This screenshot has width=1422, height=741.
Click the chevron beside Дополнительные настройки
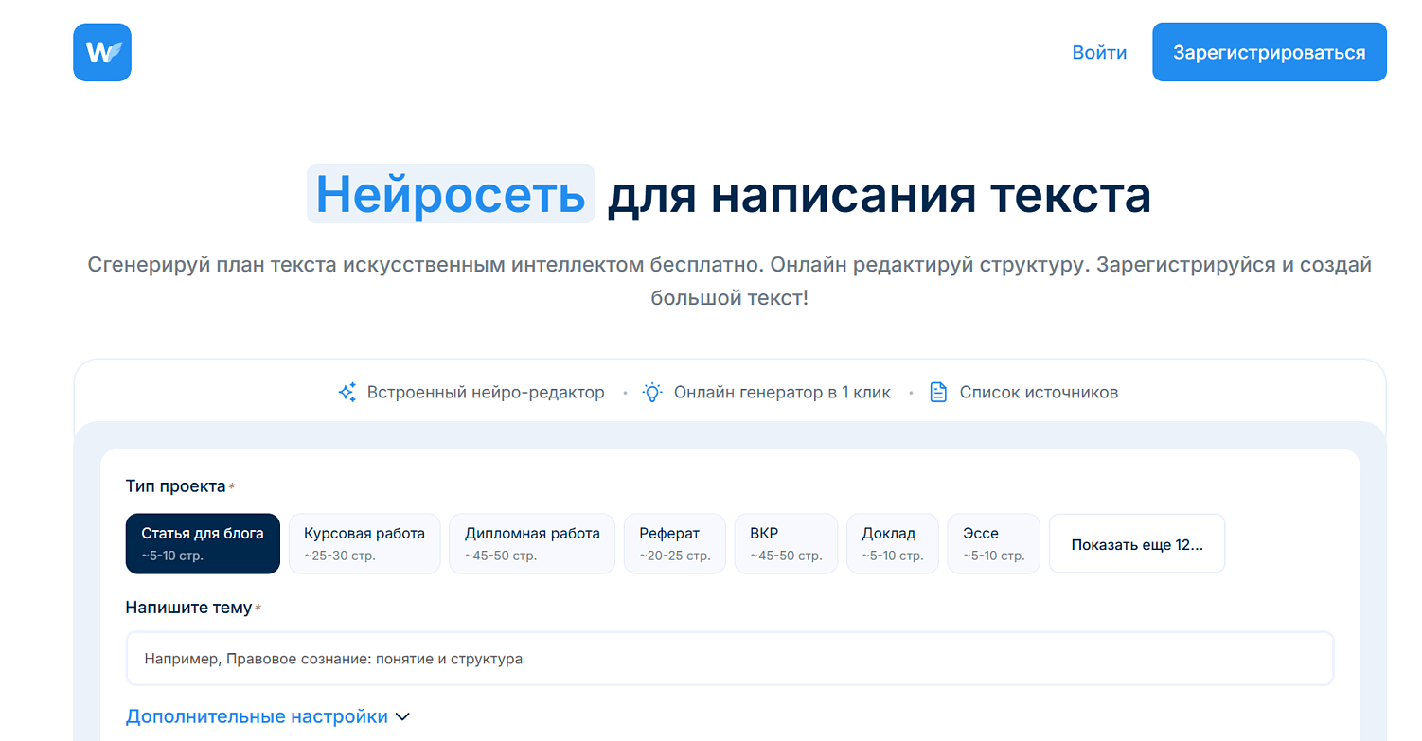402,717
